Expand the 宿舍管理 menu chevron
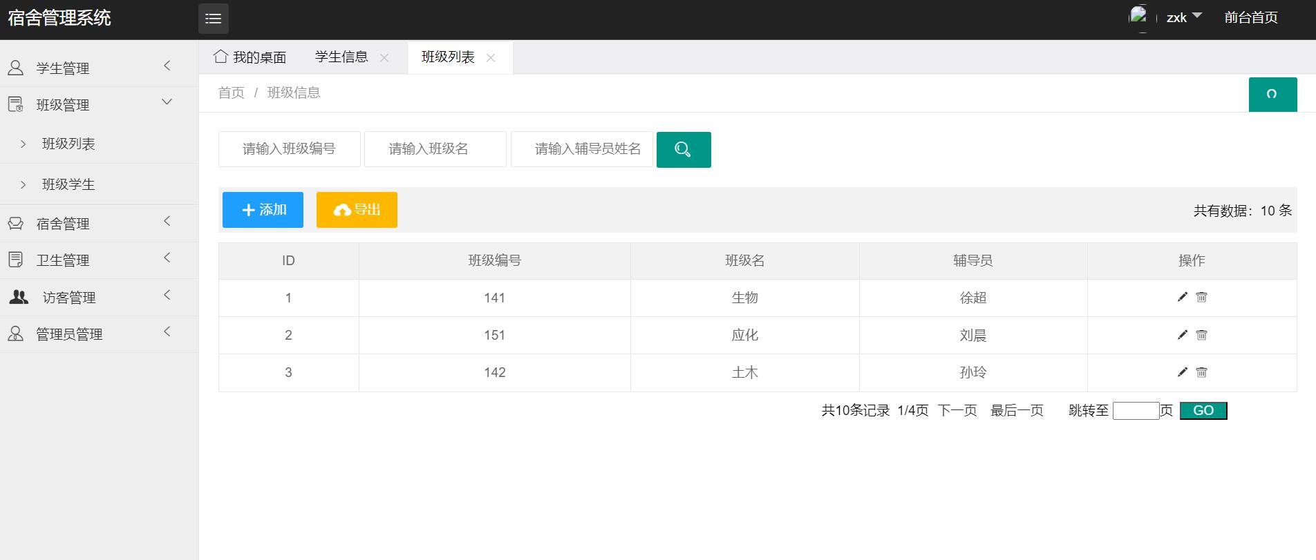Viewport: 1316px width, 560px height. pos(167,221)
